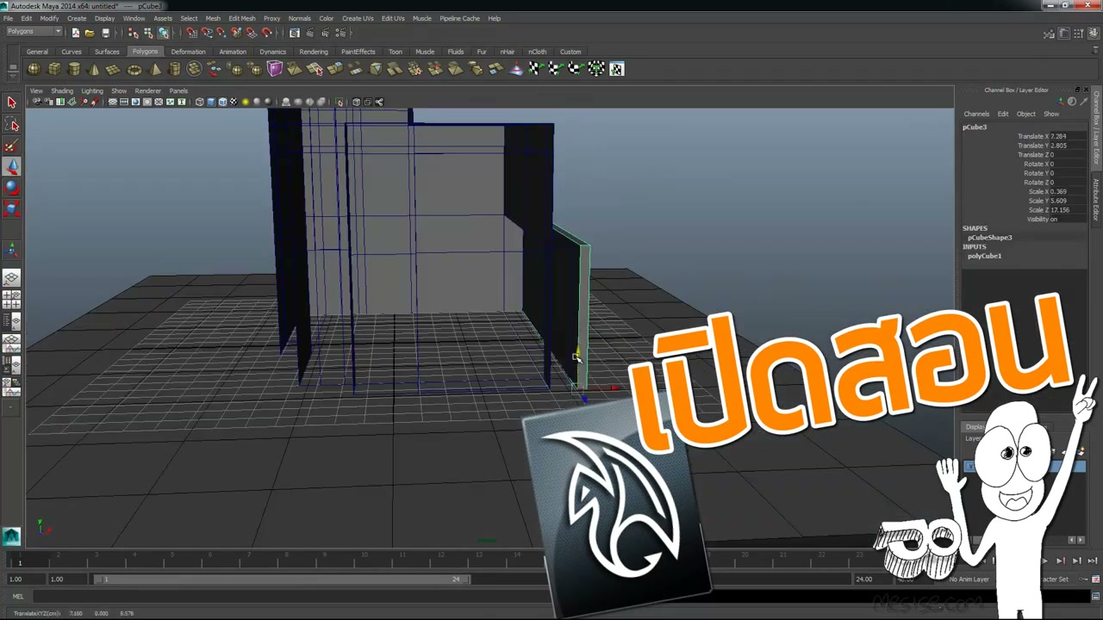Open the Edit Mesh menu

[x=242, y=18]
